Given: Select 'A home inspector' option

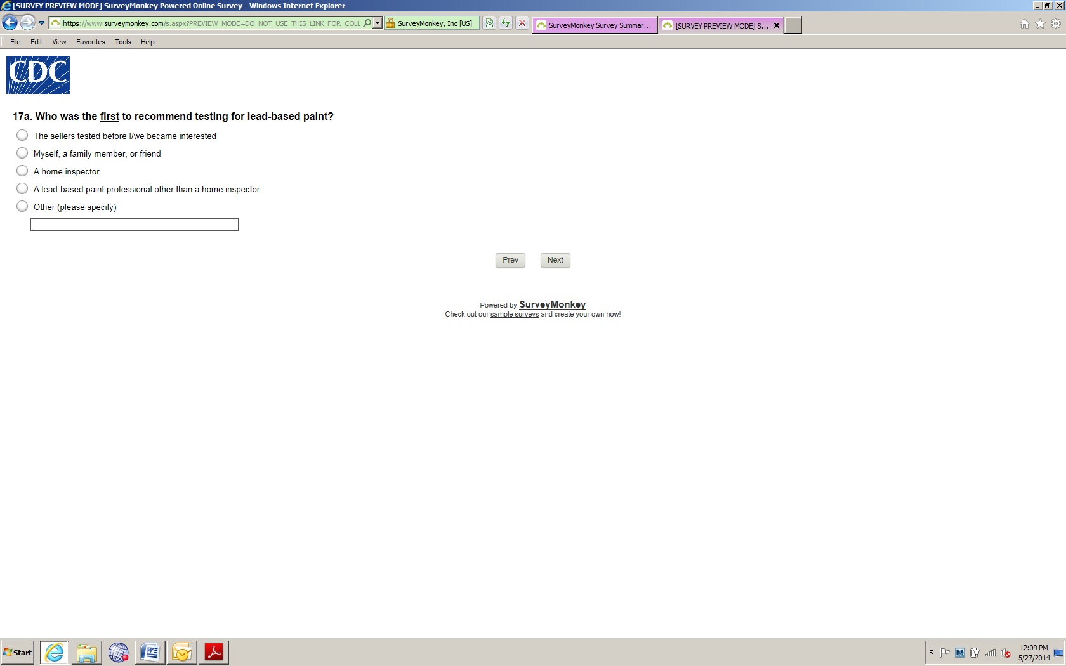Looking at the screenshot, I should click(x=22, y=171).
